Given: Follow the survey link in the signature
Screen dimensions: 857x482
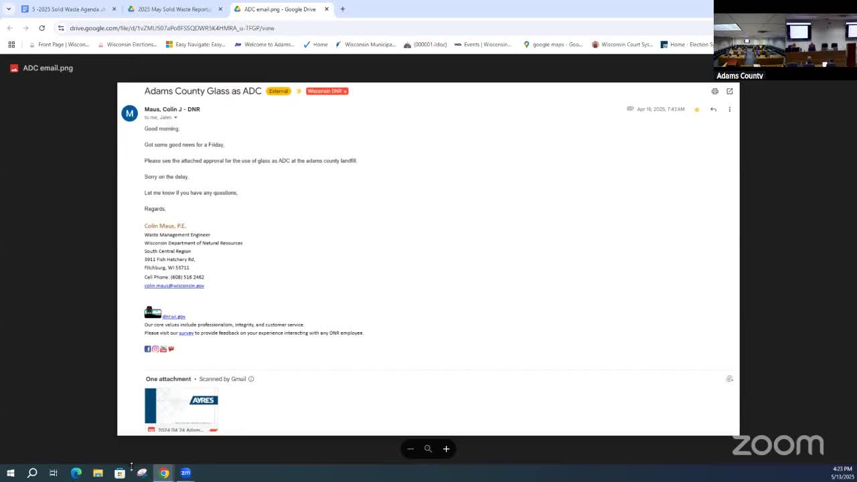Looking at the screenshot, I should tap(186, 333).
